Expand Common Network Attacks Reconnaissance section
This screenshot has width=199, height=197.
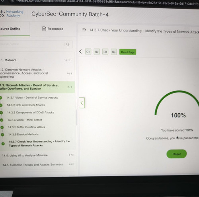(x=37, y=73)
